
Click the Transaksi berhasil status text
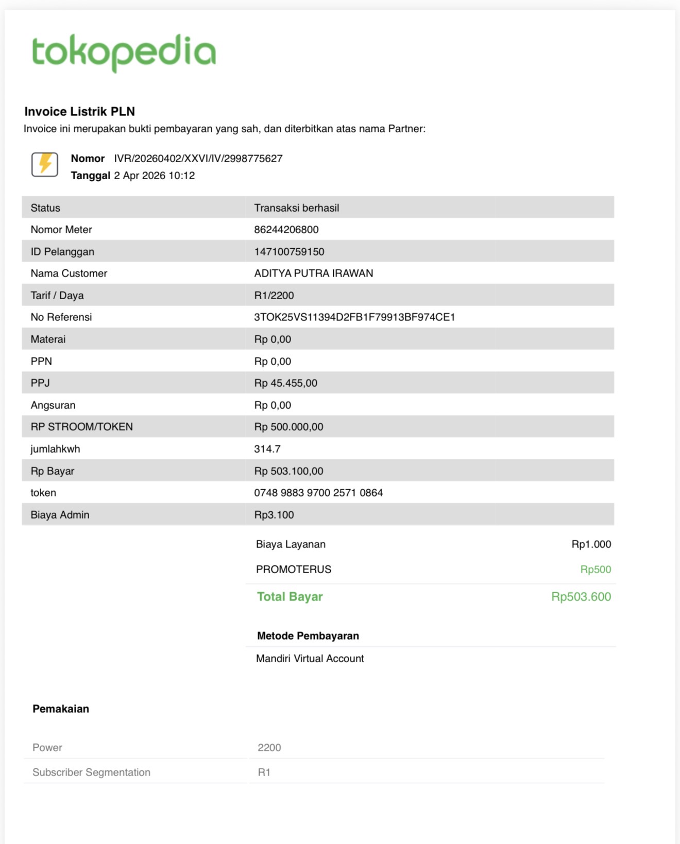297,208
